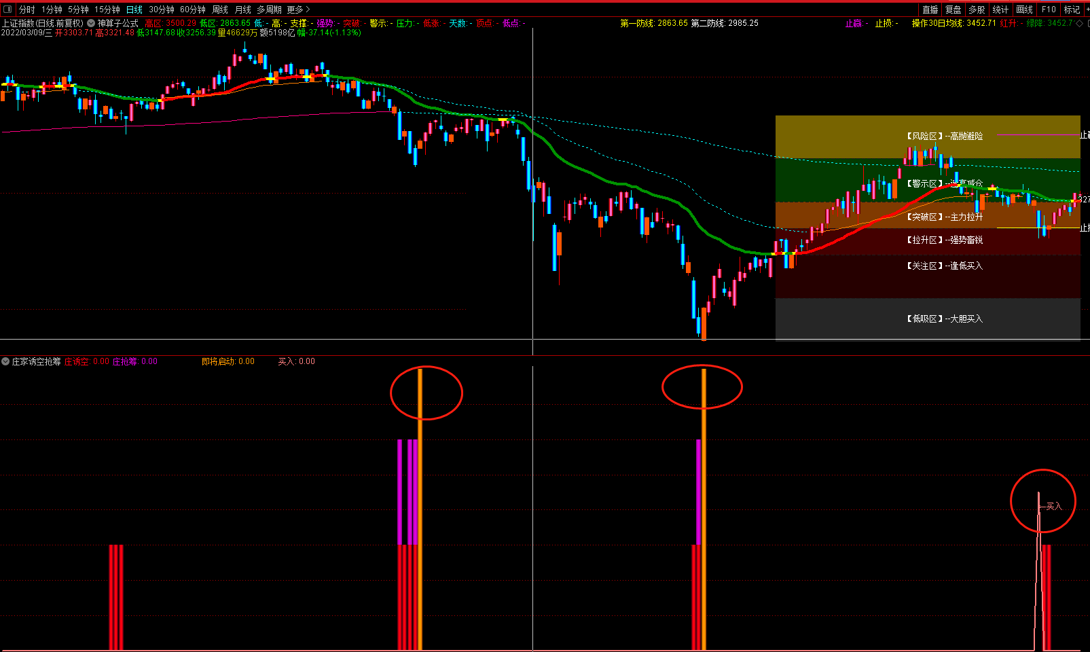Click 操作30日均线: 3452.71 label

coord(953,23)
